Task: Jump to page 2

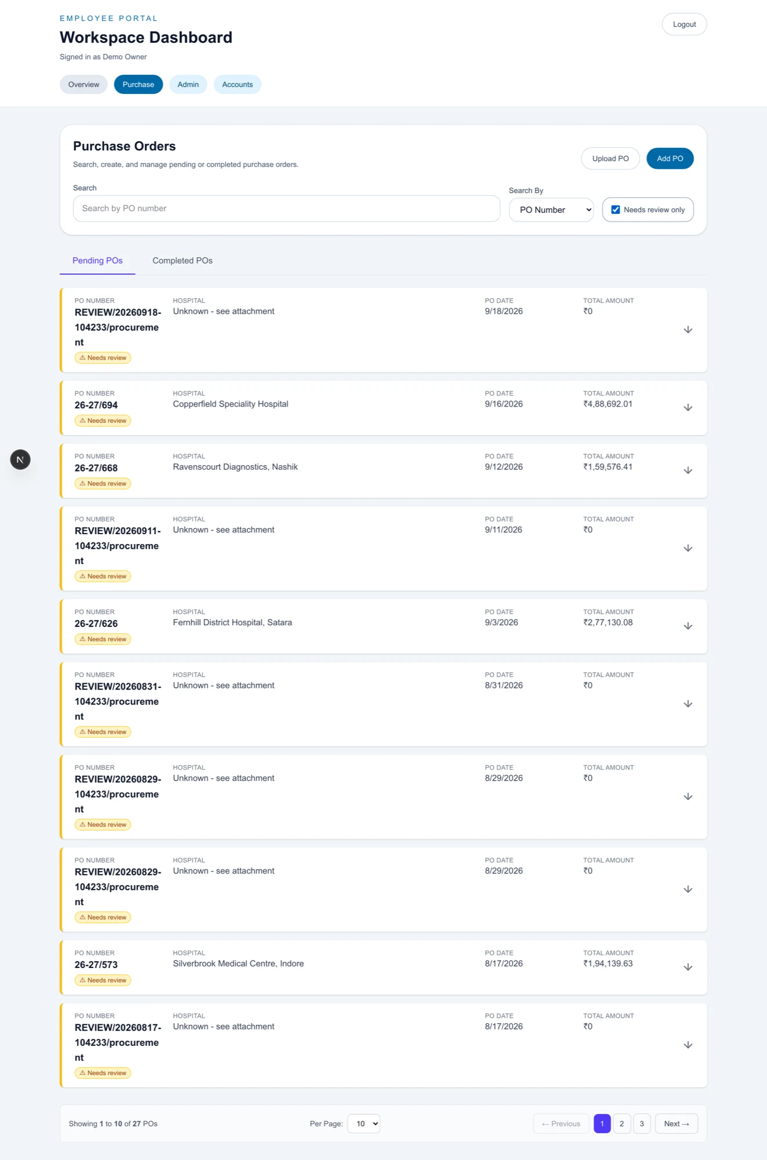Action: 621,1123
